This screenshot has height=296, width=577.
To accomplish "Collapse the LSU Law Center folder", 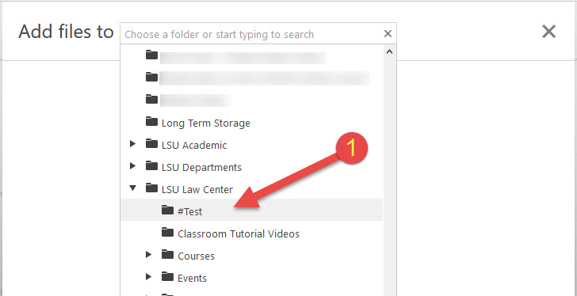I will pos(133,188).
